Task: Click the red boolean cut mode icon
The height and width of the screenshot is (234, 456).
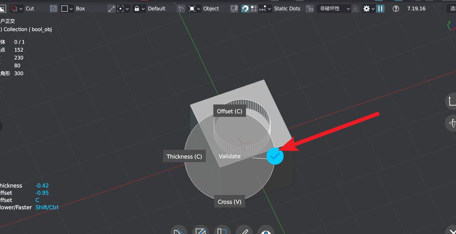Action: (x=14, y=8)
